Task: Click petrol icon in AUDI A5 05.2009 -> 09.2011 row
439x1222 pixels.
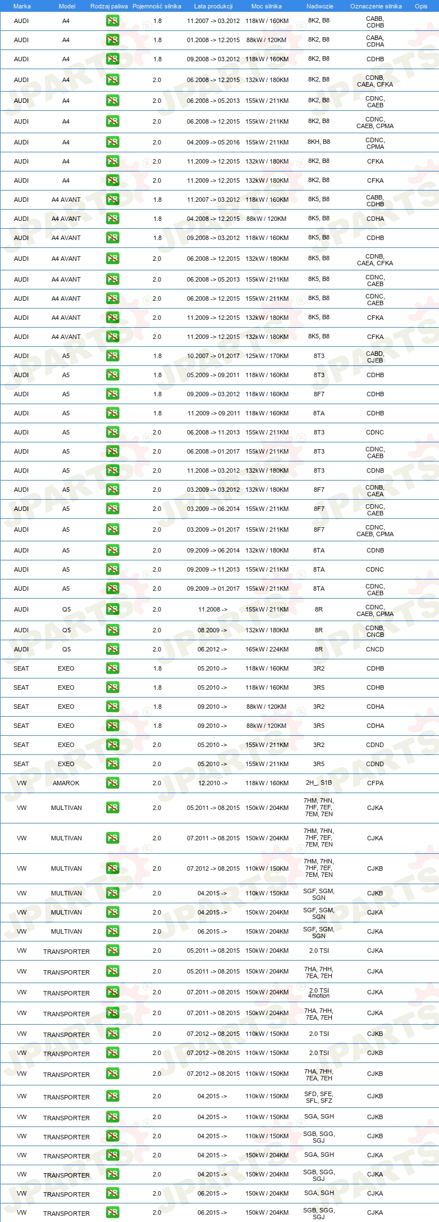Action: point(112,375)
